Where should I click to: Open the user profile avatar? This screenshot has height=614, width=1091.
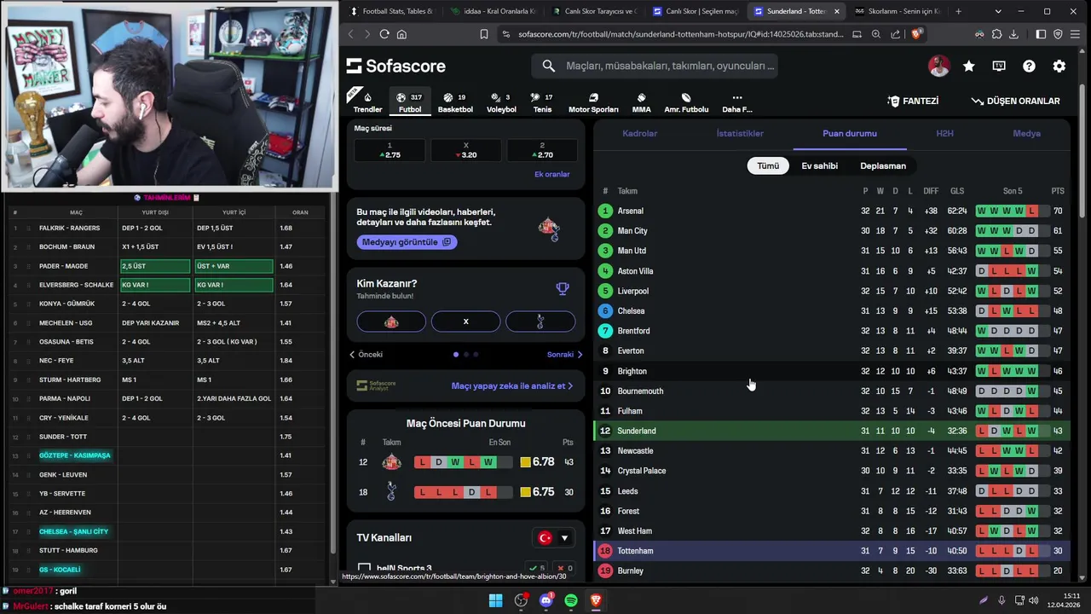pyautogui.click(x=938, y=66)
